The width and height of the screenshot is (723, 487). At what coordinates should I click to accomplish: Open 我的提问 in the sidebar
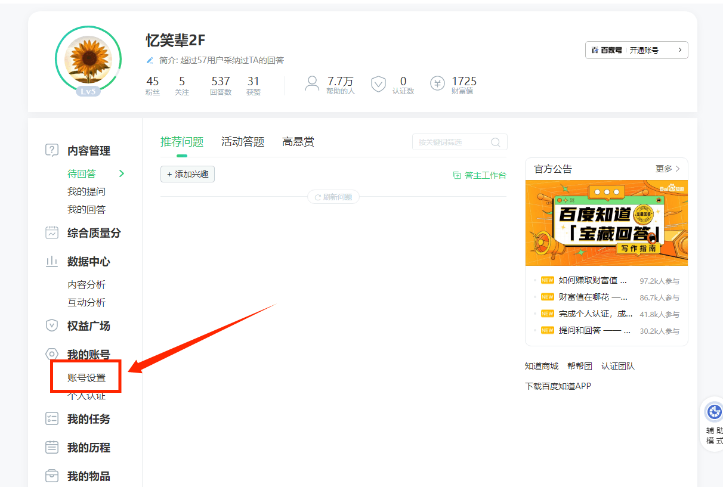pos(86,192)
